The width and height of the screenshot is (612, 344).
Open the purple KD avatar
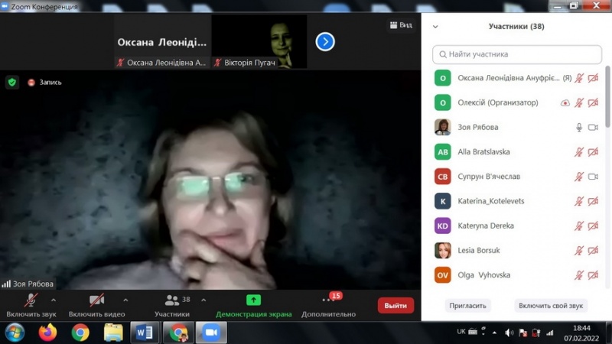tap(443, 226)
